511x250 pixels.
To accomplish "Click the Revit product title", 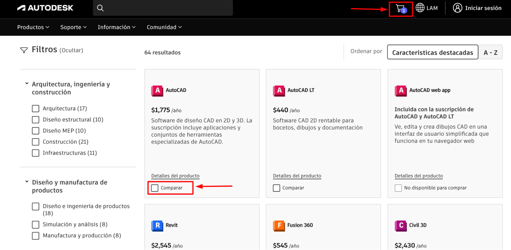I will [x=172, y=225].
